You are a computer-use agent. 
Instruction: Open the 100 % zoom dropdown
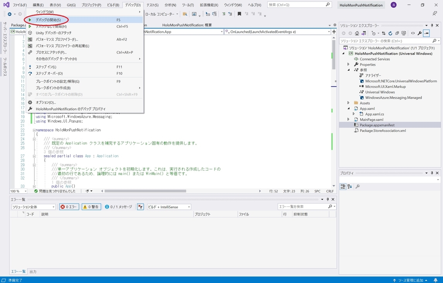[x=18, y=191]
